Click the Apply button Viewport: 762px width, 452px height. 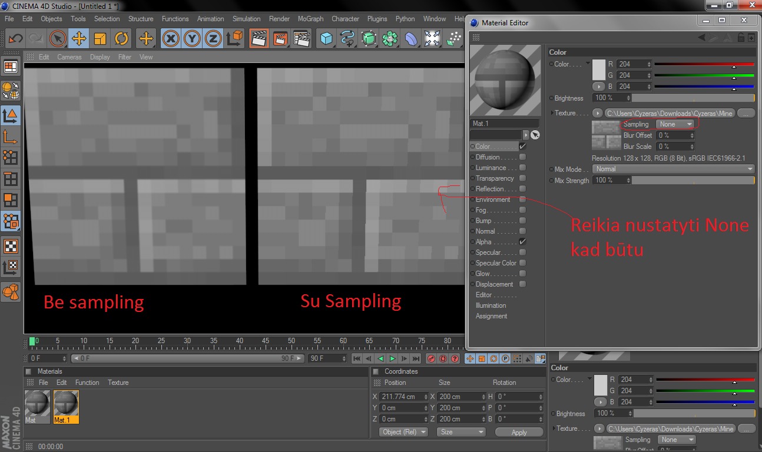coord(519,432)
